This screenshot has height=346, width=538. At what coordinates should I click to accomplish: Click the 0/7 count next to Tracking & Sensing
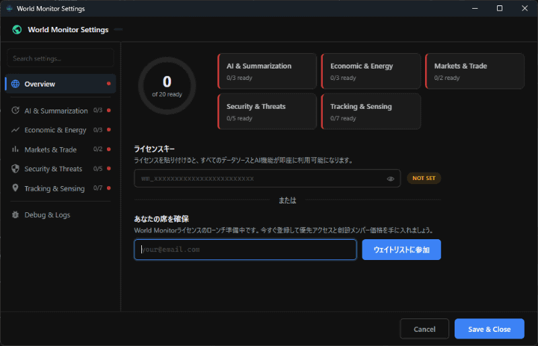coord(98,188)
